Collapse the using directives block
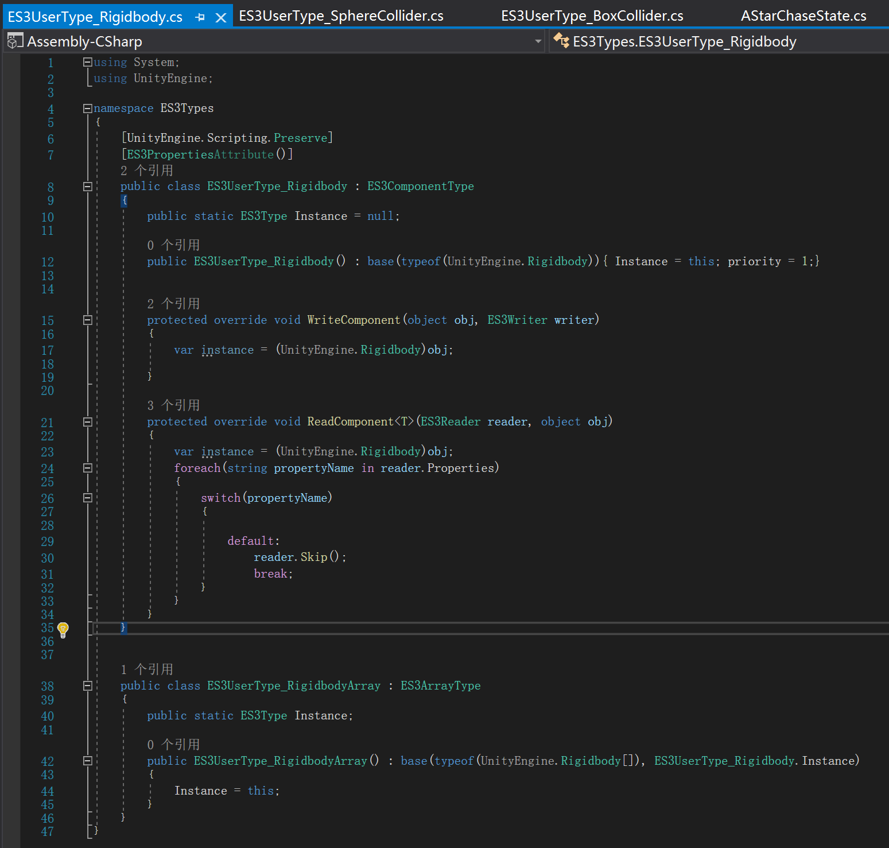Screen dimensions: 889x848 point(88,61)
